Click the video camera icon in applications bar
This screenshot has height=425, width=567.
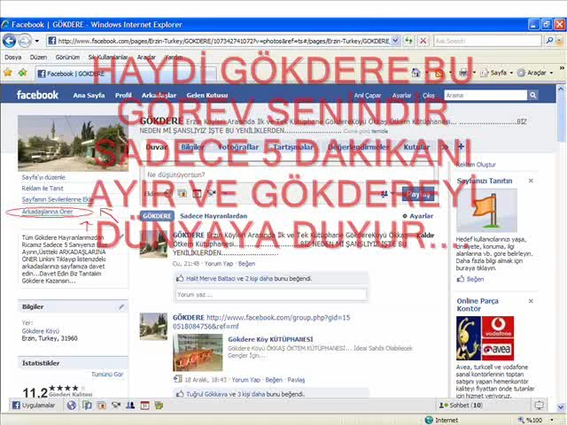pos(116,406)
